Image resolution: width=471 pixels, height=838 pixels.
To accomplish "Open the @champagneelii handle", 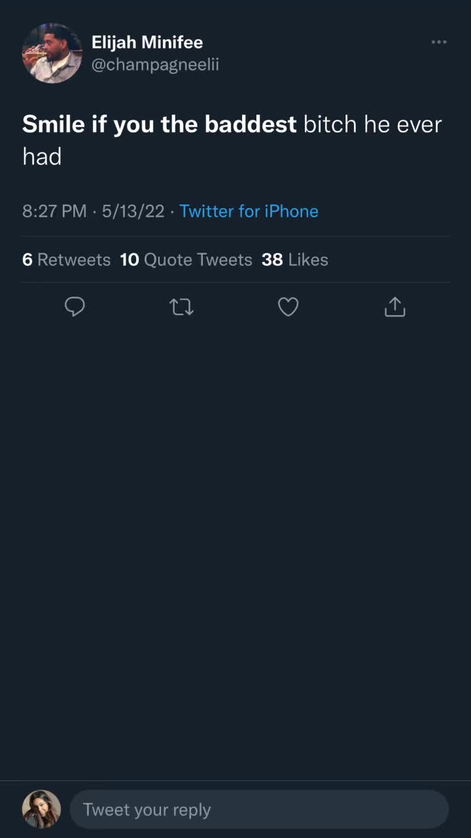I will [x=155, y=65].
